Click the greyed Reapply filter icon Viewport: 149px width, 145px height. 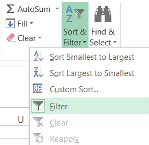tap(38, 138)
